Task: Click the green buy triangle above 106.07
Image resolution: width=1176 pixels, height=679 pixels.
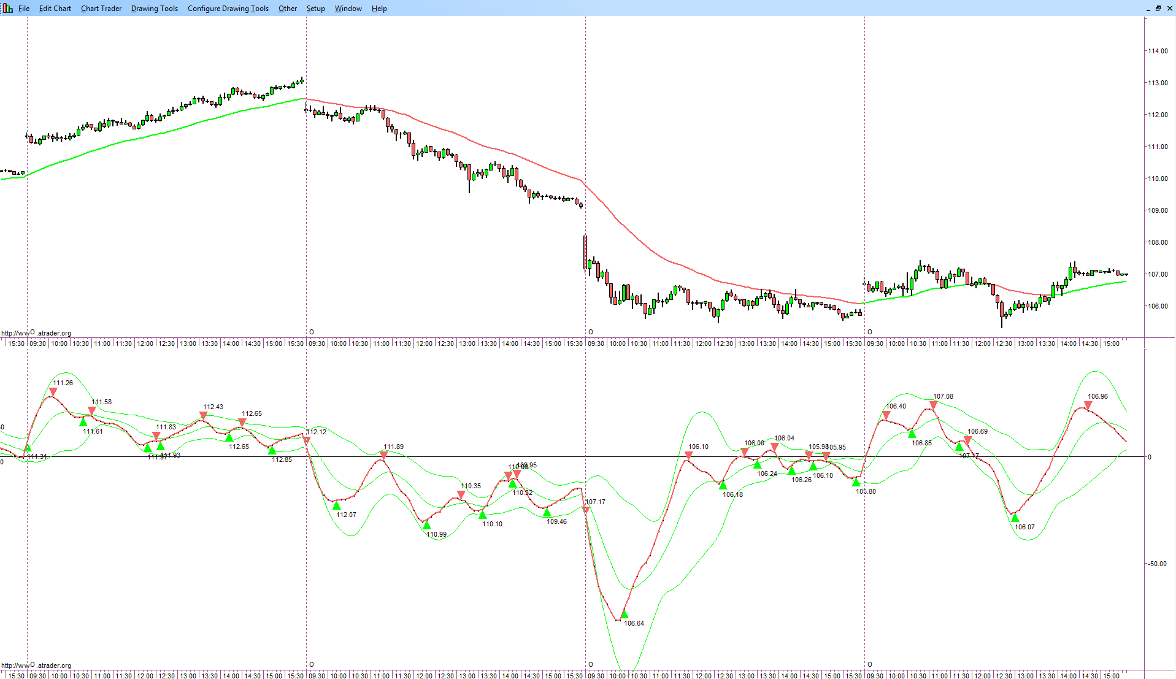Action: point(1015,518)
